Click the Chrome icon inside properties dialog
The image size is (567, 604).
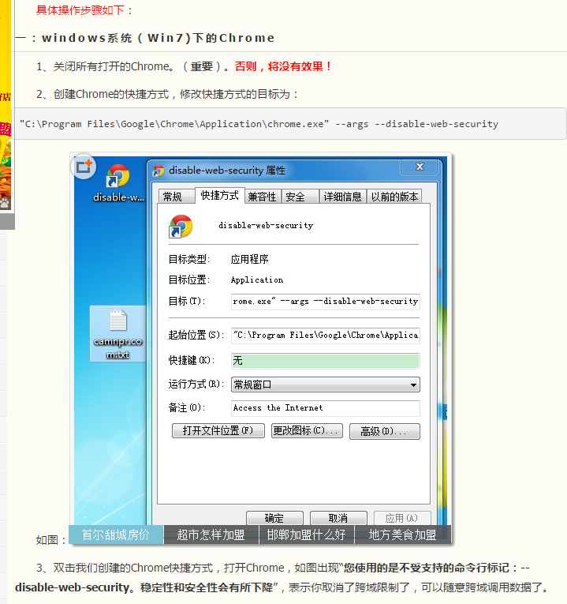181,226
